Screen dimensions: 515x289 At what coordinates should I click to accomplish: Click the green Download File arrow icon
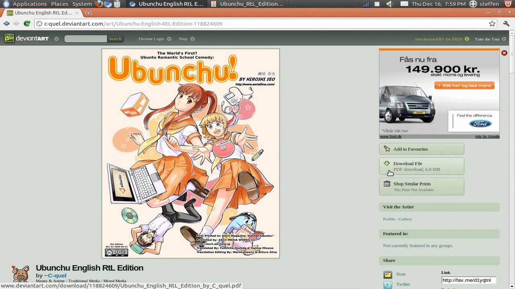(387, 163)
